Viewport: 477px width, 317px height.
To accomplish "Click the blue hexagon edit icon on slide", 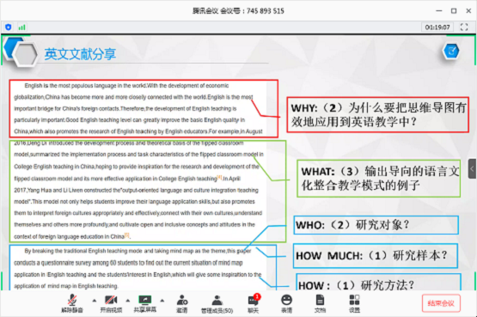I will pyautogui.click(x=451, y=51).
